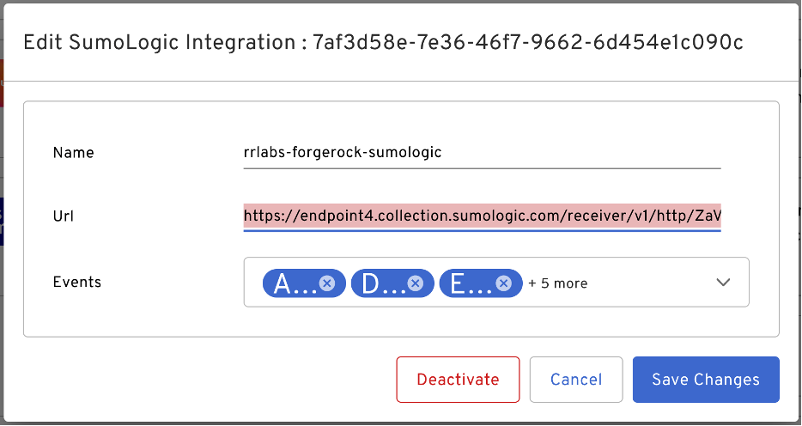Click the Deactivate button

pyautogui.click(x=458, y=380)
